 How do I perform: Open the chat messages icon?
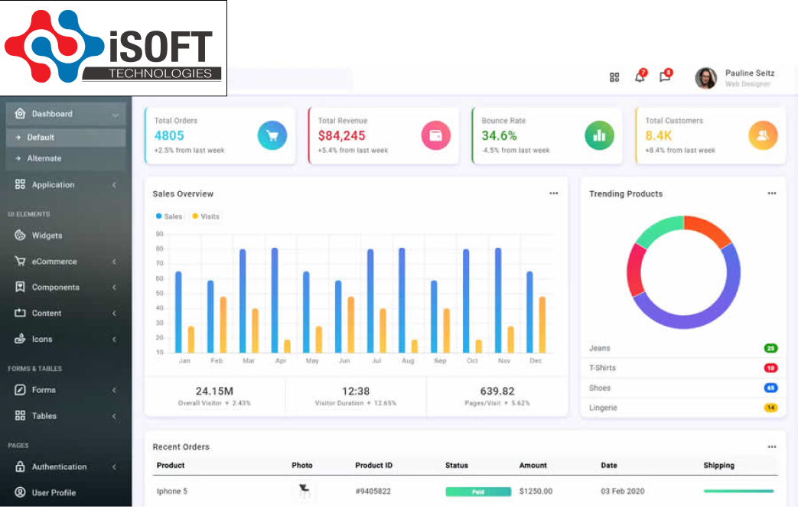[x=665, y=77]
